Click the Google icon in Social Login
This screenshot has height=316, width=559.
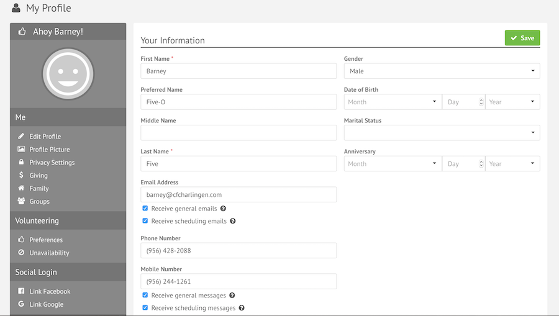pos(21,304)
